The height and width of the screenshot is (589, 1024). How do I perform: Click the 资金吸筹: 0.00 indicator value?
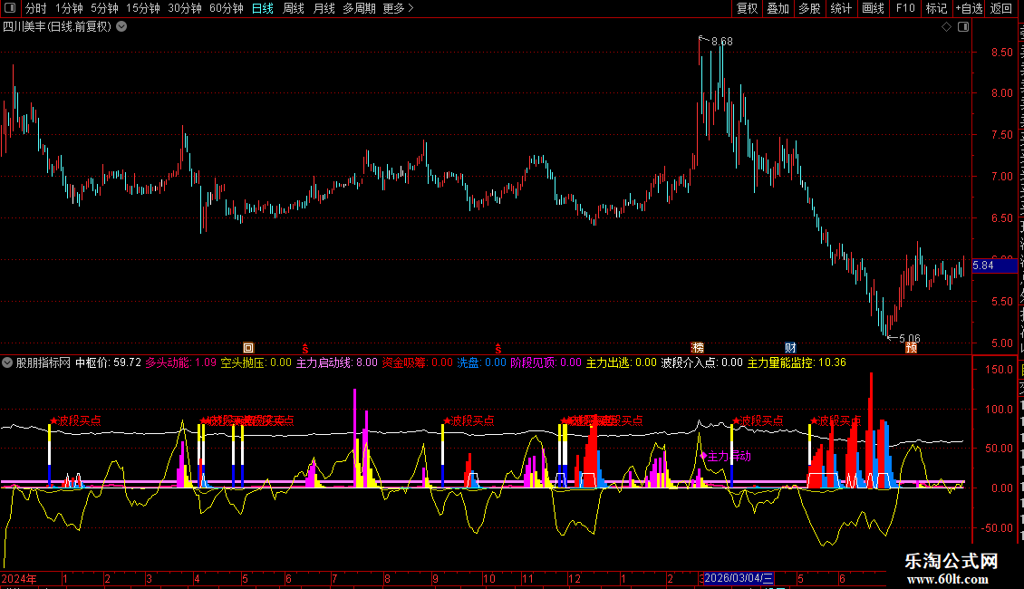pos(418,362)
